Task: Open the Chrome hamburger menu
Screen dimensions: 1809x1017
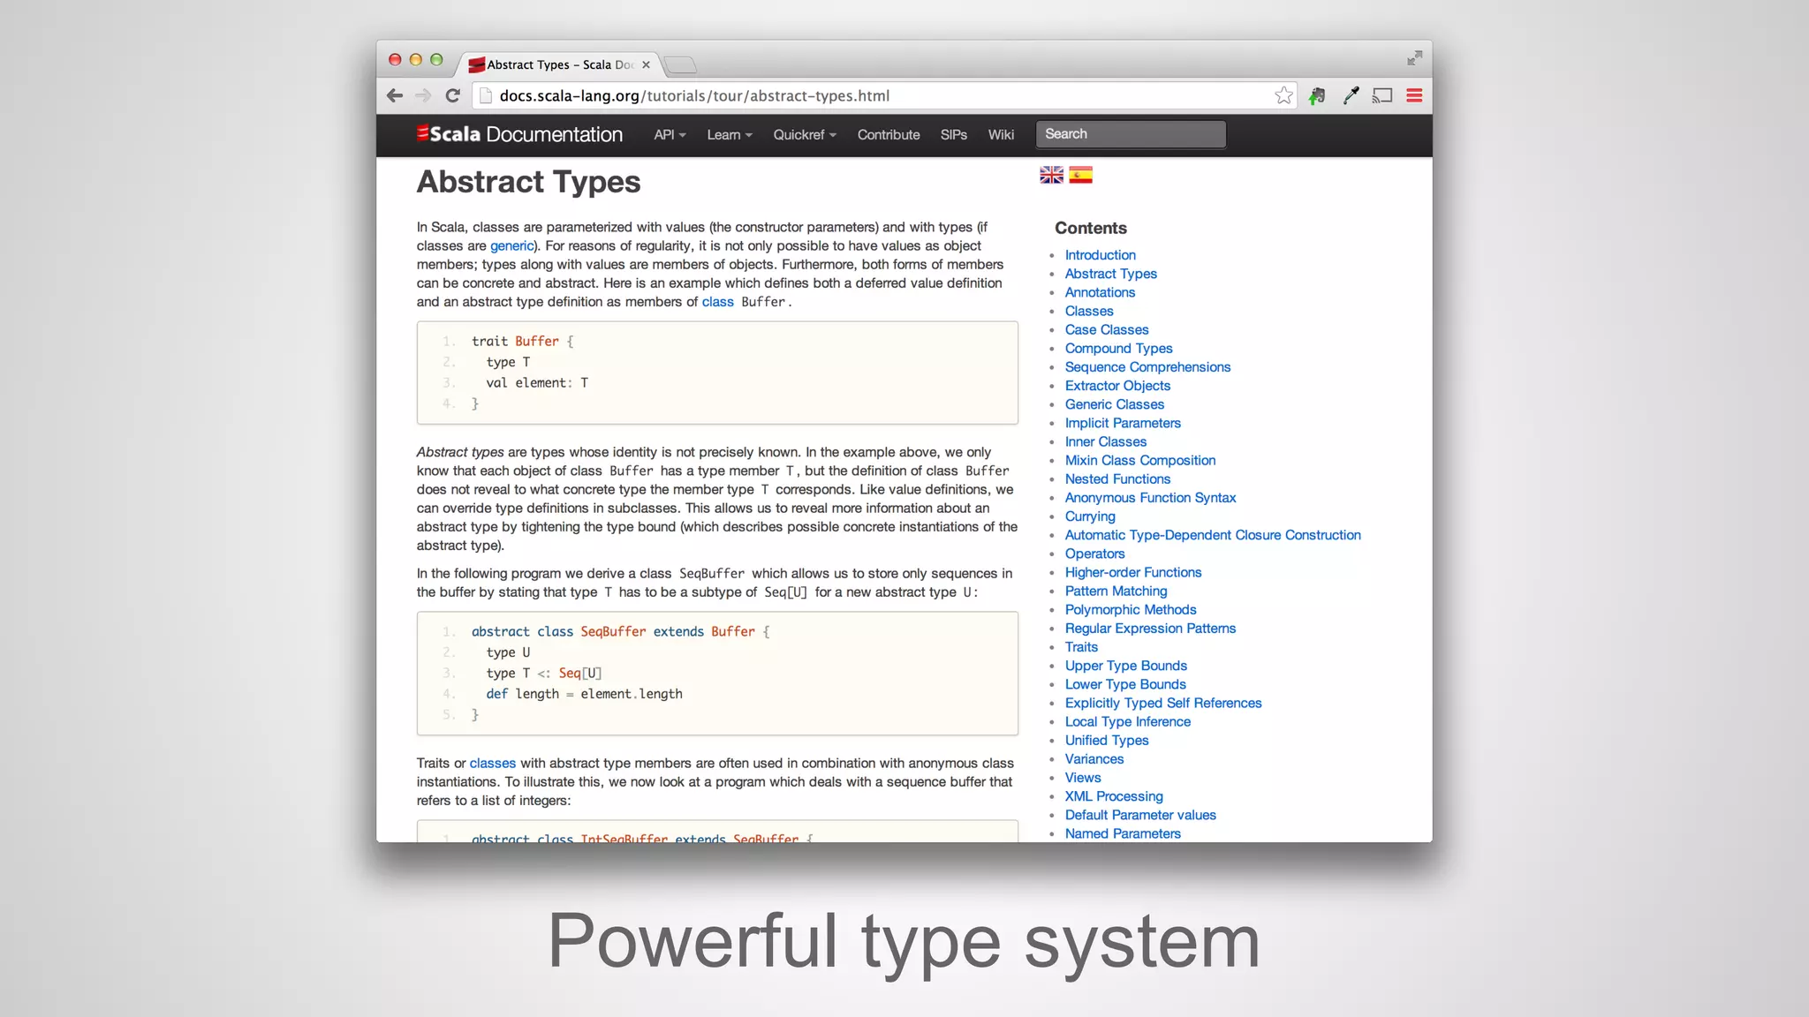Action: click(1414, 95)
